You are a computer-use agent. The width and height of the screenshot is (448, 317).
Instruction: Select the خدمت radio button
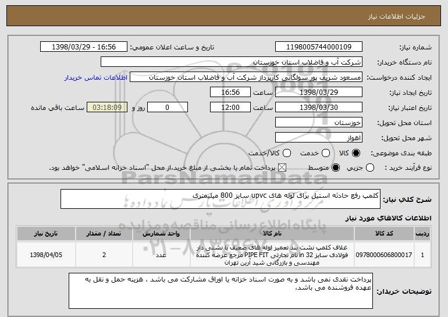(326, 153)
